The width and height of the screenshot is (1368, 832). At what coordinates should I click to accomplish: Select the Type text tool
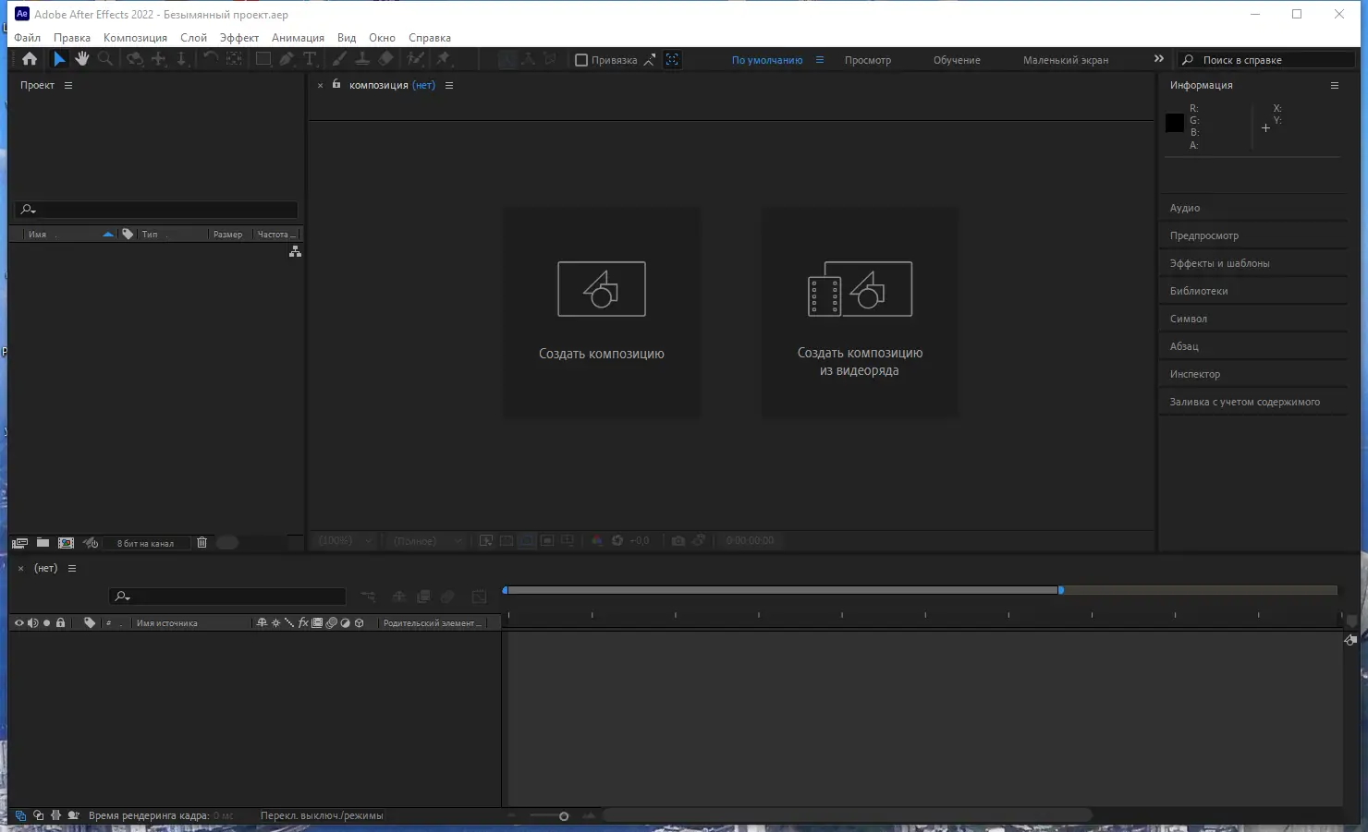pyautogui.click(x=310, y=59)
